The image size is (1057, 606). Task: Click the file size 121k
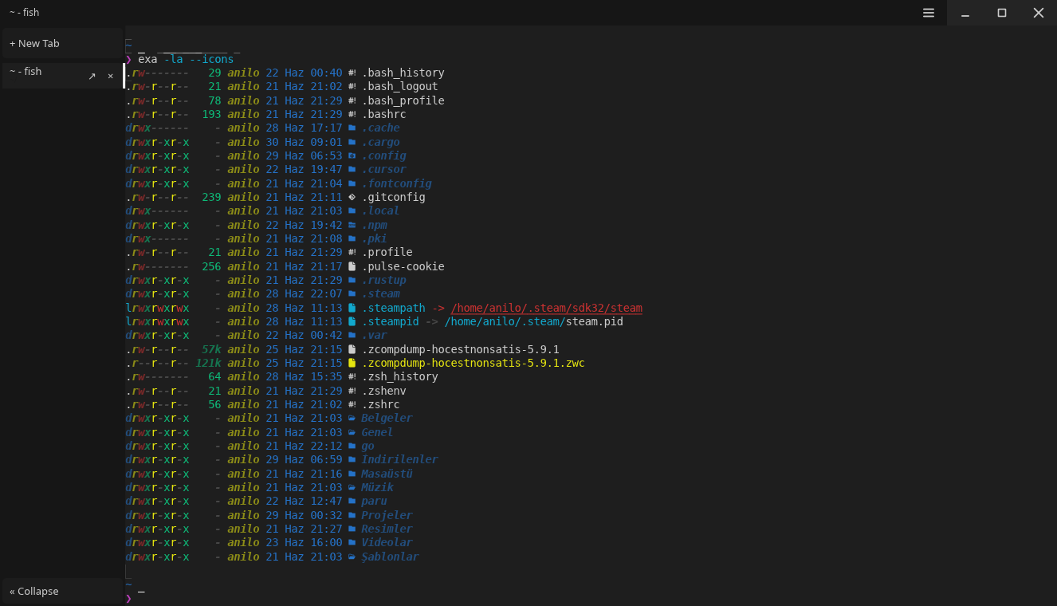coord(208,363)
